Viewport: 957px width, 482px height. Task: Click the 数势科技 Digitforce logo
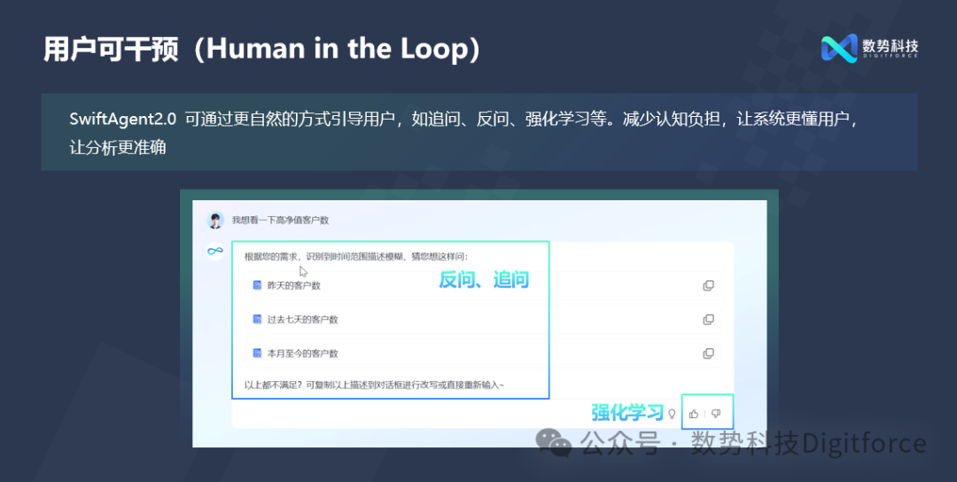click(x=869, y=48)
